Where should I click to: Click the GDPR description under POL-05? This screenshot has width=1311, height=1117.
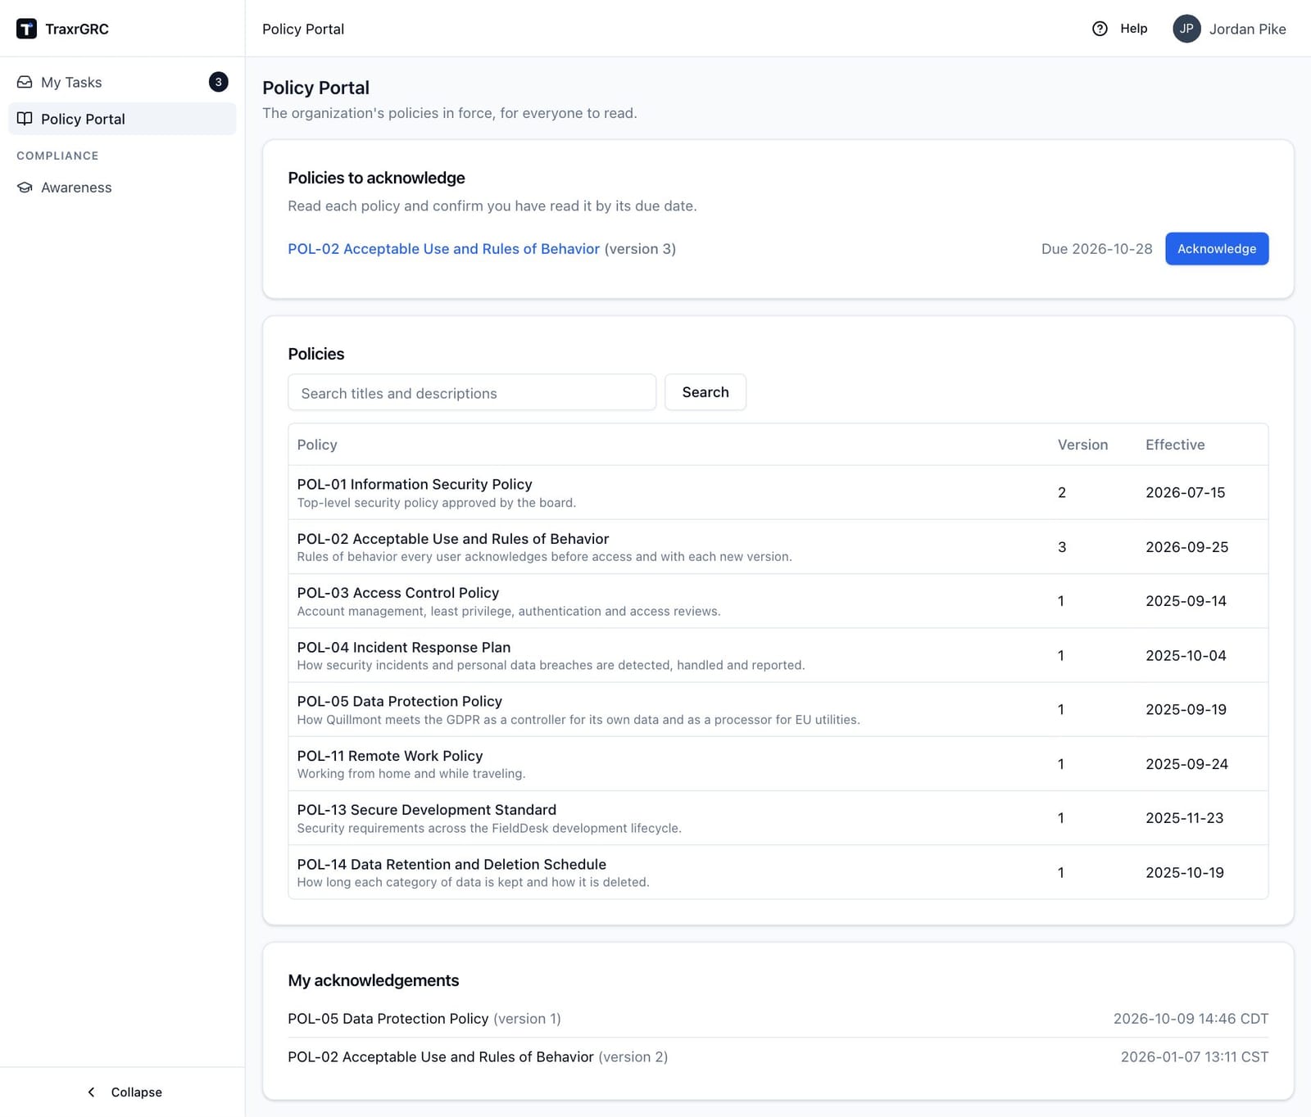[x=578, y=720]
